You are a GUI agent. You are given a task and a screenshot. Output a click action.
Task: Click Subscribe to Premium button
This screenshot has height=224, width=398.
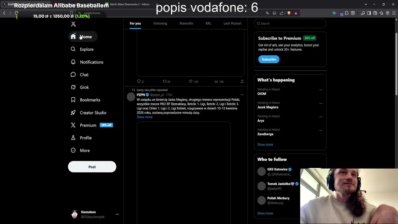(269, 59)
